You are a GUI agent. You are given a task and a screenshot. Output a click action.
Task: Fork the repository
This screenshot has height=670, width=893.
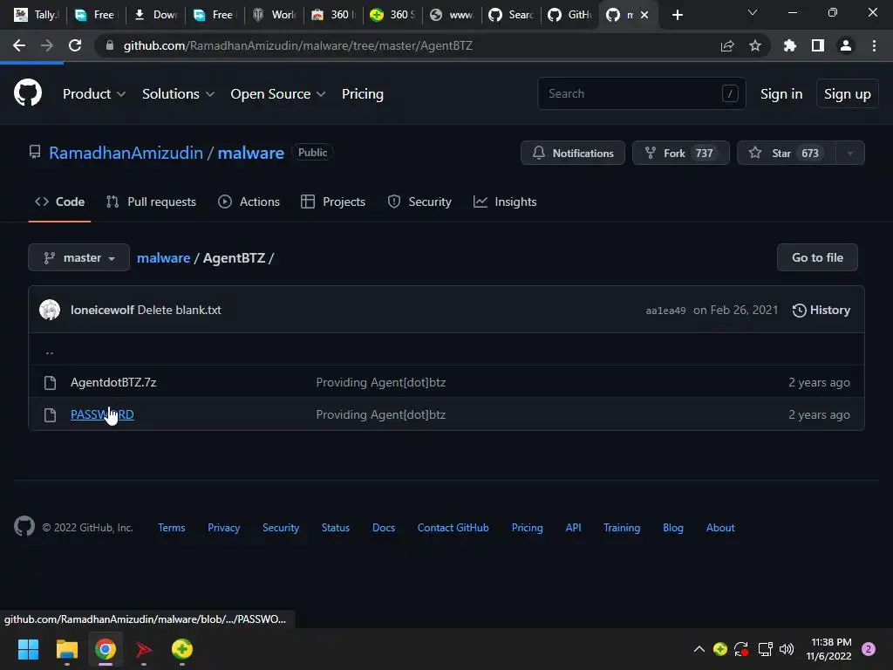[680, 153]
